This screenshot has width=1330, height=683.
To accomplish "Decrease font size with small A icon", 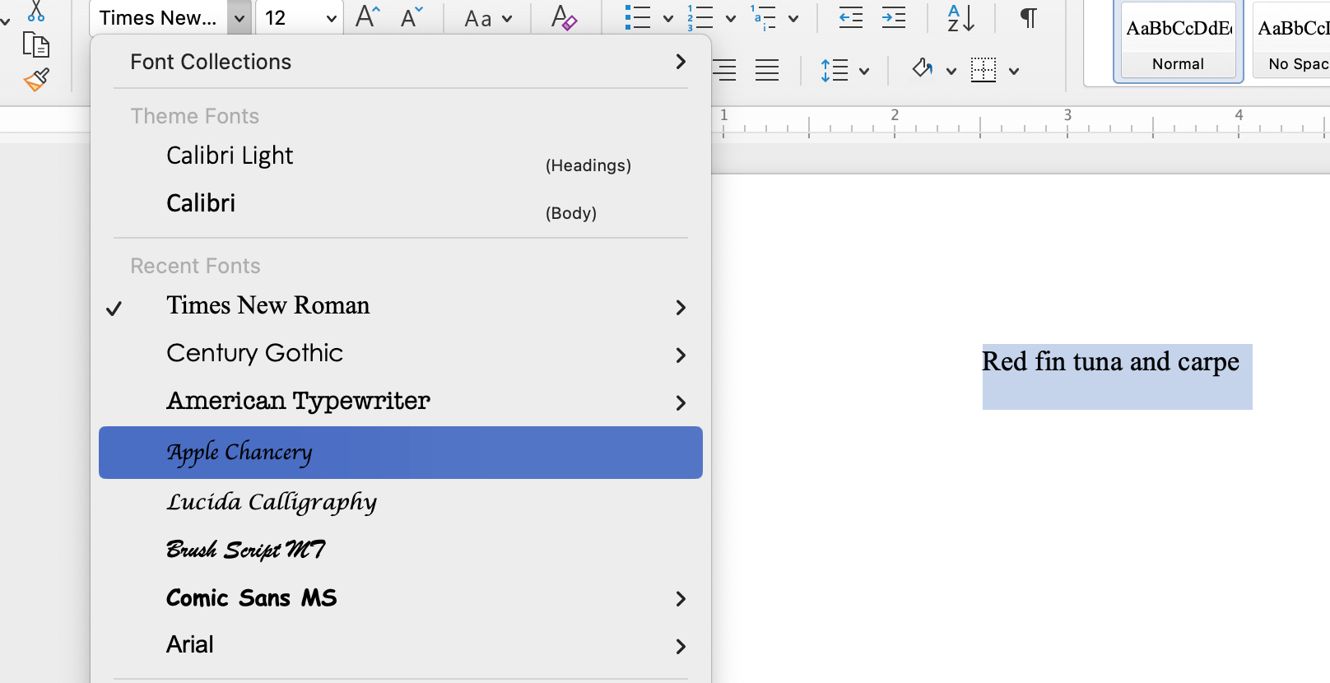I will (411, 16).
